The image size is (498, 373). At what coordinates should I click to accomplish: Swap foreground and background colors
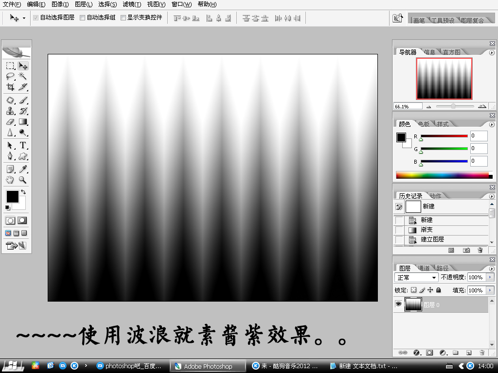(23, 192)
